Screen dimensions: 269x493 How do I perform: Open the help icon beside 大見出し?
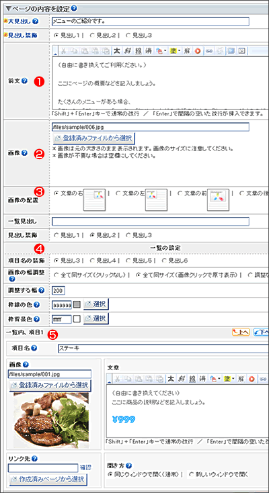point(36,21)
